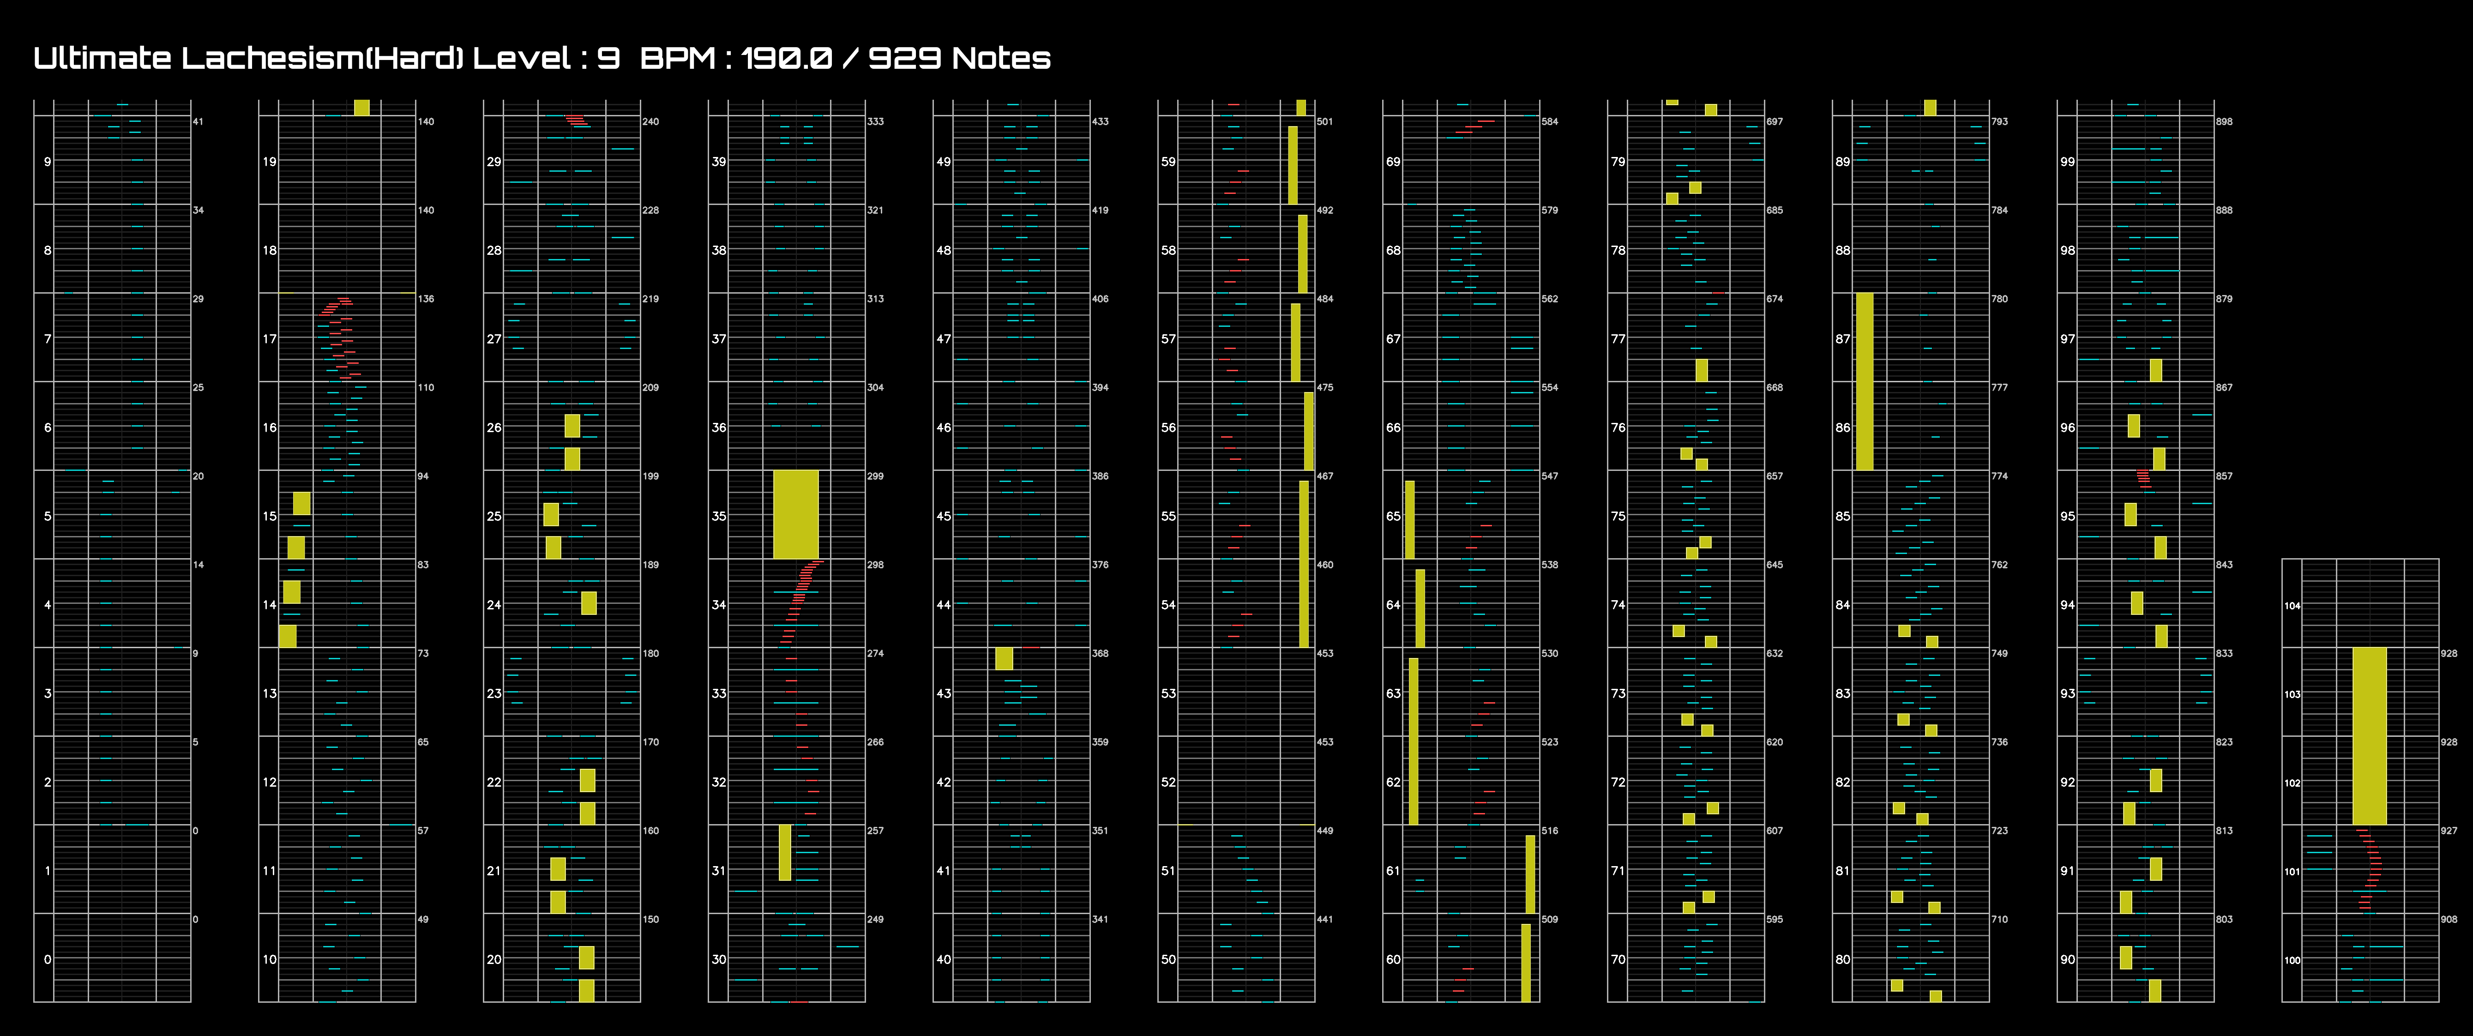Click the note count "240"
The image size is (2473, 1036).
(x=651, y=122)
